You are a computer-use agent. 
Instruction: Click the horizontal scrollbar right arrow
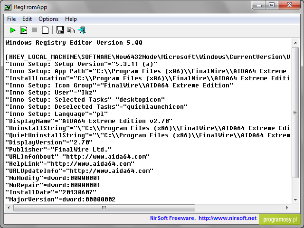tap(287, 208)
